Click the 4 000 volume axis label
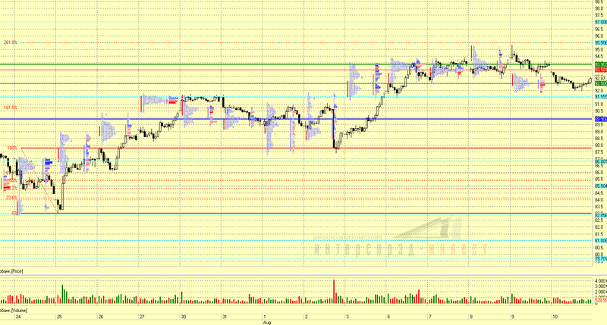This screenshot has height=325, width=607. (601, 281)
